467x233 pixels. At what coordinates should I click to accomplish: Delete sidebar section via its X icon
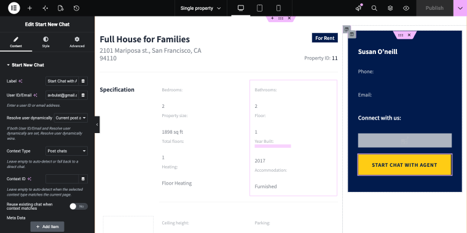click(x=409, y=35)
